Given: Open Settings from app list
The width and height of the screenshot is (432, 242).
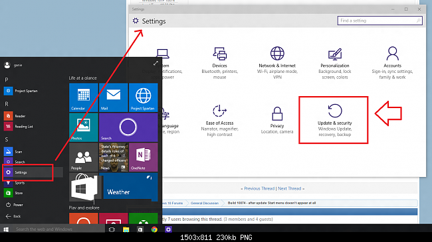Looking at the screenshot, I should click(33, 172).
